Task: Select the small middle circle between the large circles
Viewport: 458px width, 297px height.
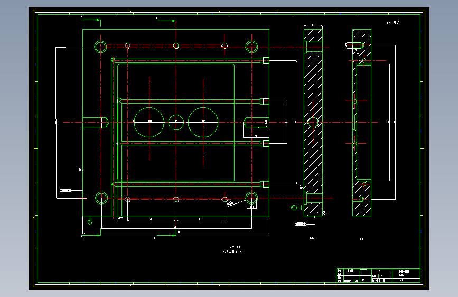Action: tap(176, 122)
